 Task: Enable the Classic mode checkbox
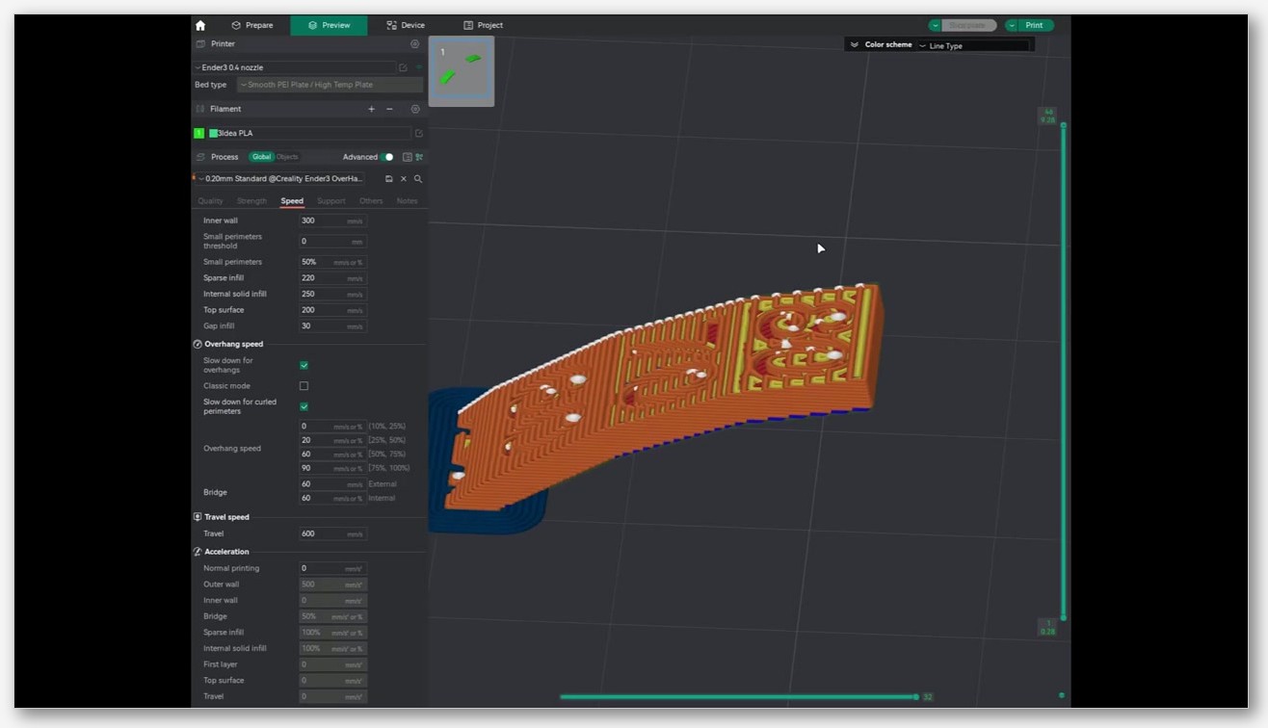[304, 386]
